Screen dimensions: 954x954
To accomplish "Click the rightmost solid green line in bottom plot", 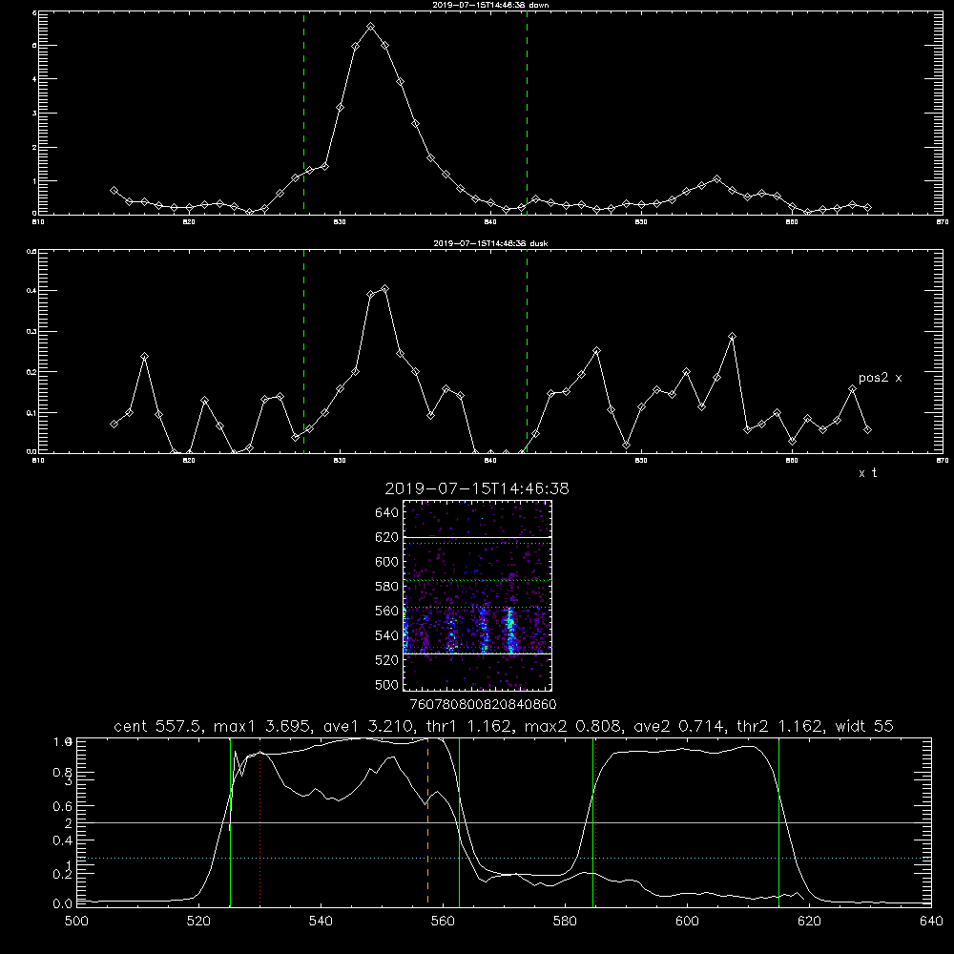I will click(x=778, y=821).
